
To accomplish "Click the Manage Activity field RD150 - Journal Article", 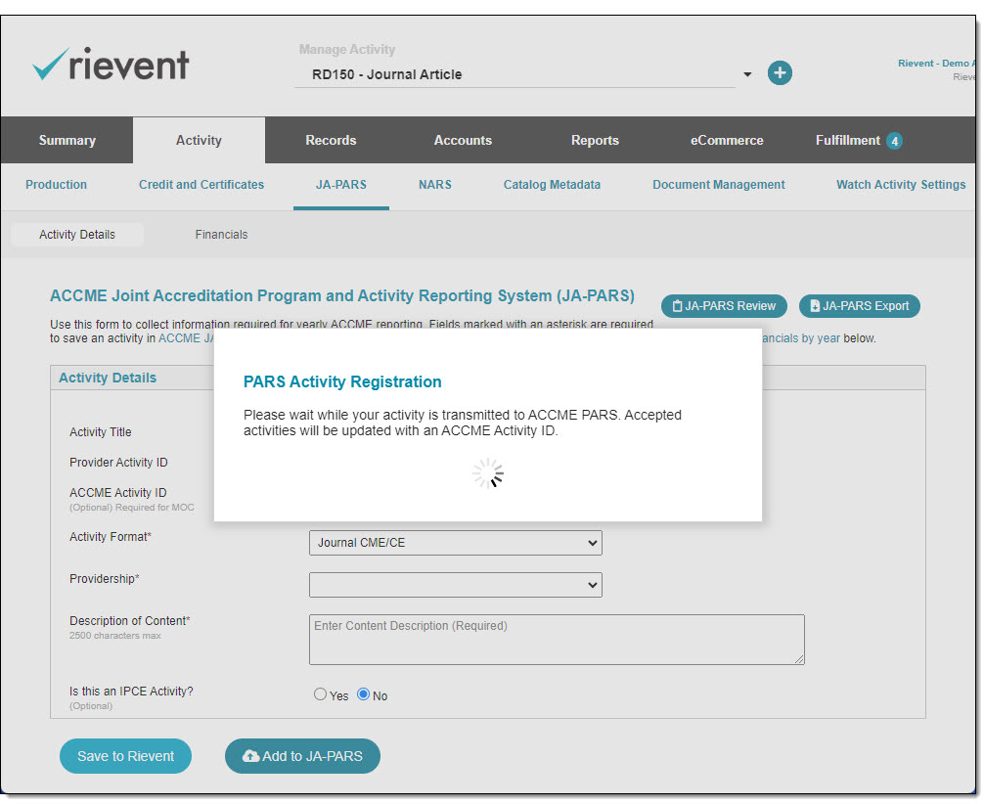I will click(x=514, y=74).
